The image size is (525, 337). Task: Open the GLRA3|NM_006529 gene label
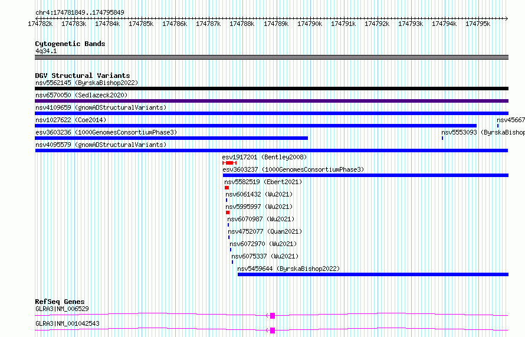click(x=62, y=309)
